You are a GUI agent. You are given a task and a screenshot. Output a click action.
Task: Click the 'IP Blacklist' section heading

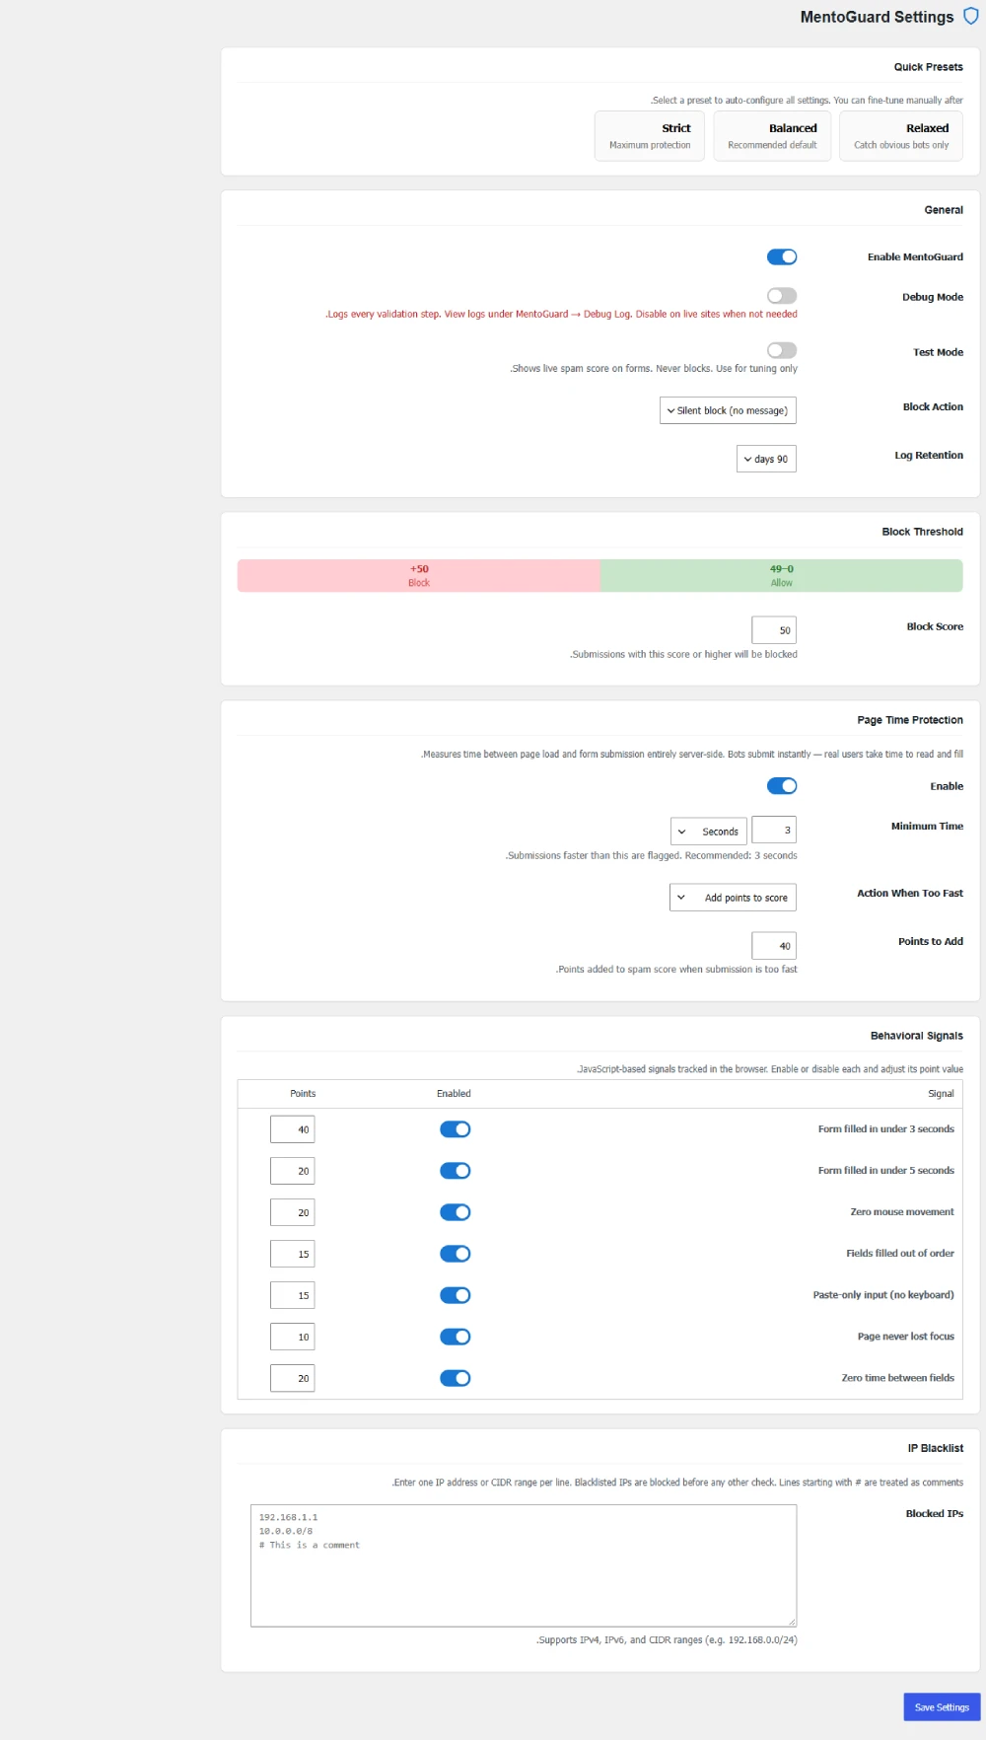(936, 1448)
